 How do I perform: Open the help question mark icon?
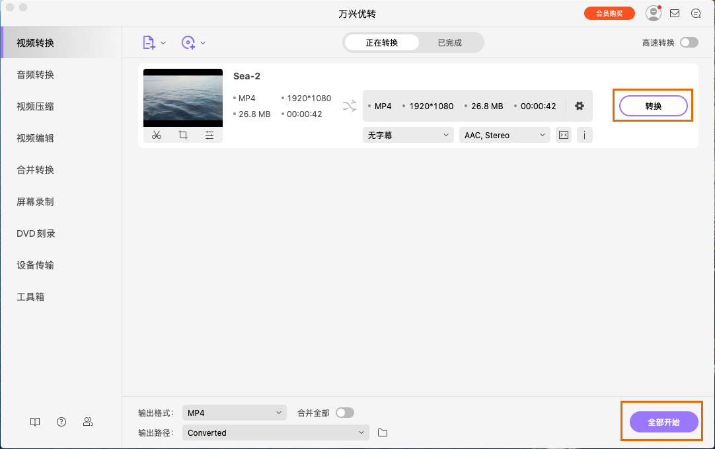tap(61, 422)
